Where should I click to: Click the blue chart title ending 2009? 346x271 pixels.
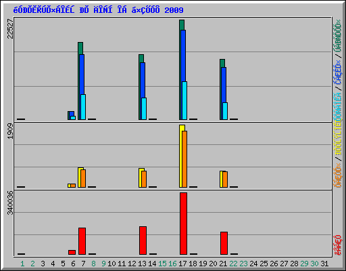99,10
